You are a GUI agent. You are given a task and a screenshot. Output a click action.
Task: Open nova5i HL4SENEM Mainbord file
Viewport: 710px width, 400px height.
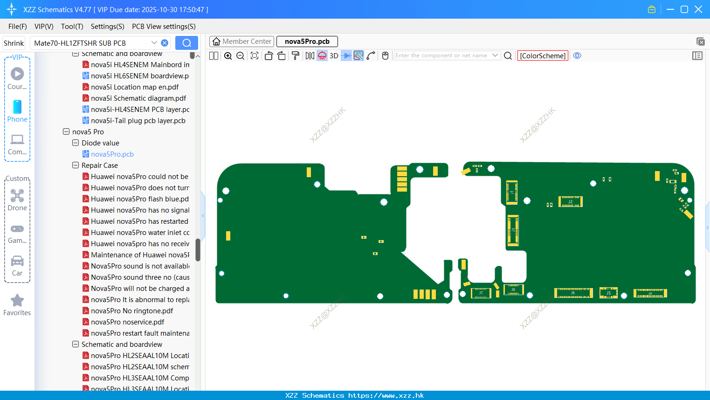coord(140,65)
